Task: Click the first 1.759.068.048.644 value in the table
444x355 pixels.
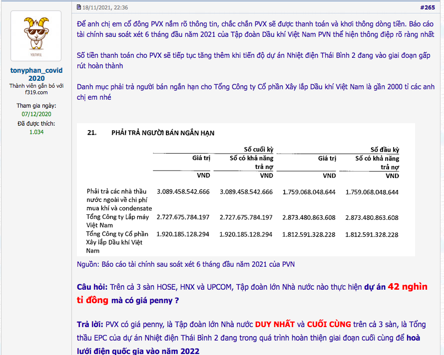Action: pos(309,192)
